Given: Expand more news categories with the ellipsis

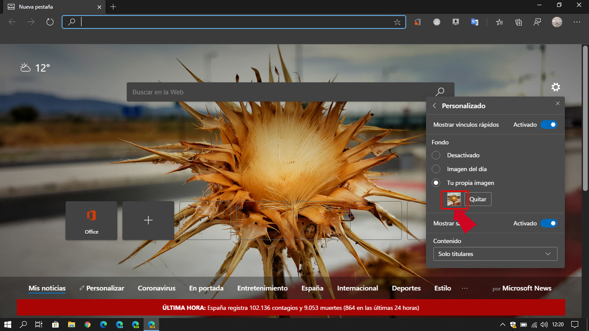Looking at the screenshot, I should 465,288.
